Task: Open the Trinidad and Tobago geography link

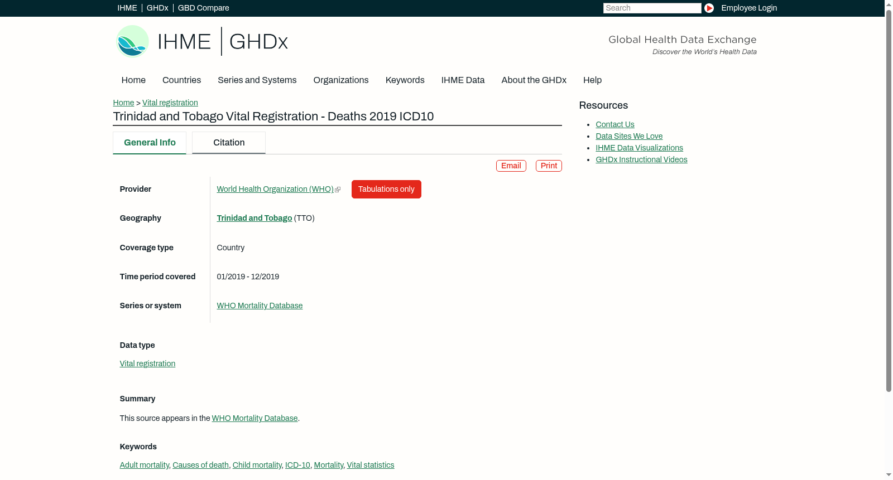Action: pos(255,219)
